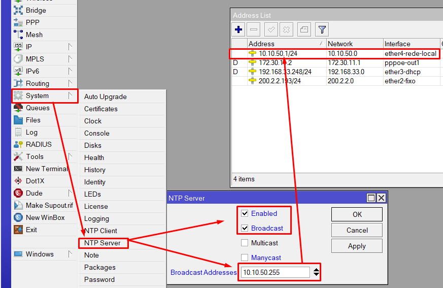443x288 pixels.
Task: Click the Broadcast Addresses up-down stepper arrows
Action: pyautogui.click(x=316, y=272)
